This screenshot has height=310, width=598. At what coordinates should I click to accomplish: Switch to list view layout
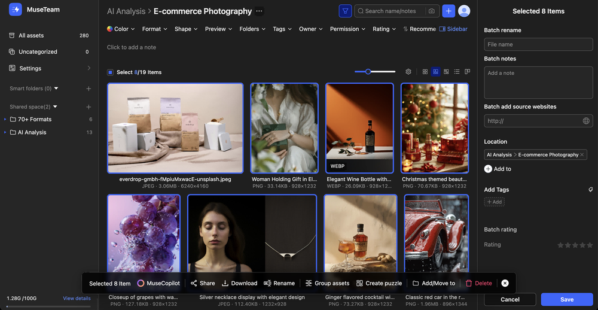457,72
